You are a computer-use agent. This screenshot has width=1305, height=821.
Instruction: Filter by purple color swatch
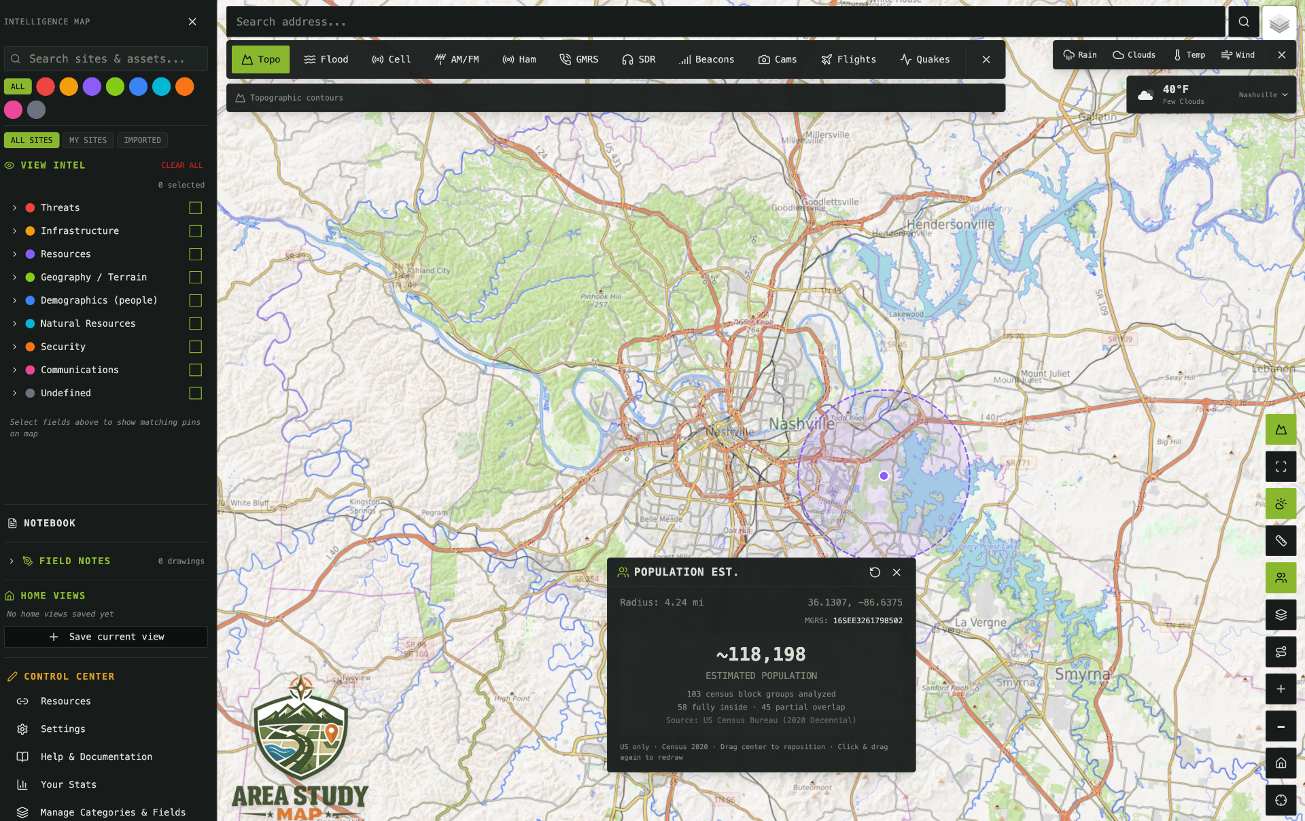pos(92,86)
